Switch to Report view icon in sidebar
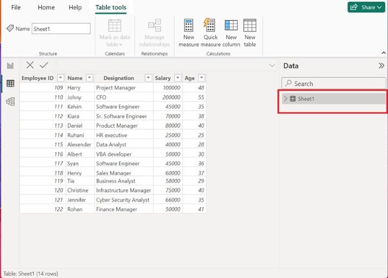This screenshot has height=278, width=388. (10, 66)
